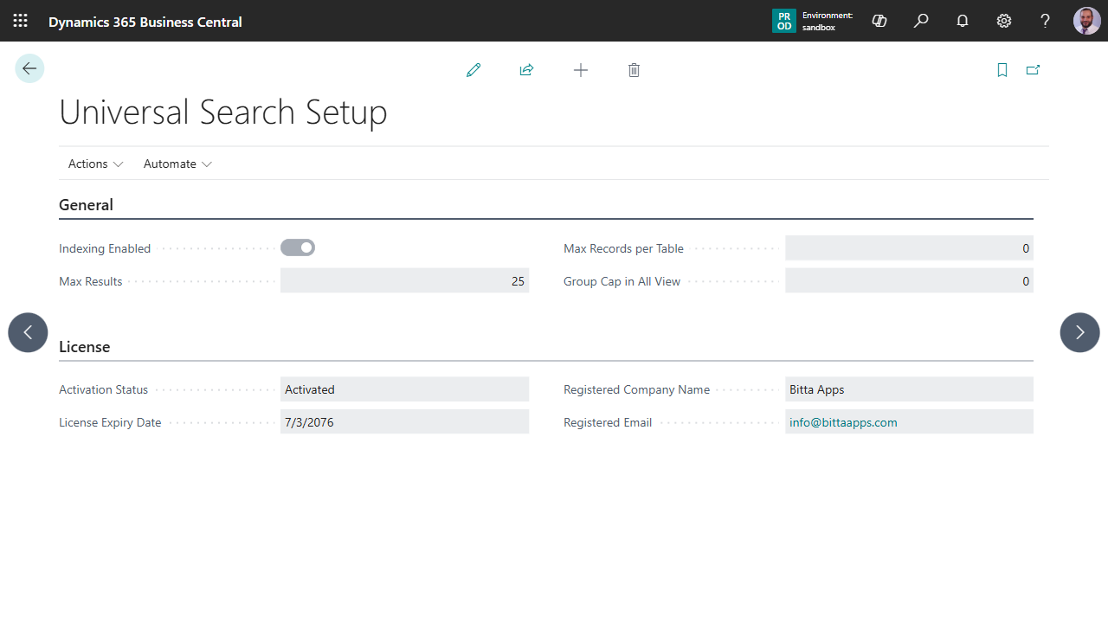Click the Environment sandbox text

click(x=828, y=21)
